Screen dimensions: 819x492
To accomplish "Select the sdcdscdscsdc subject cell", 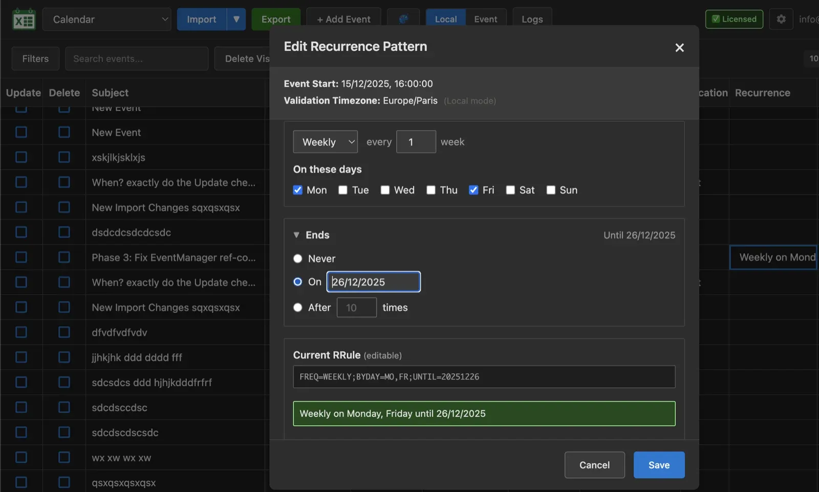I will tap(125, 433).
